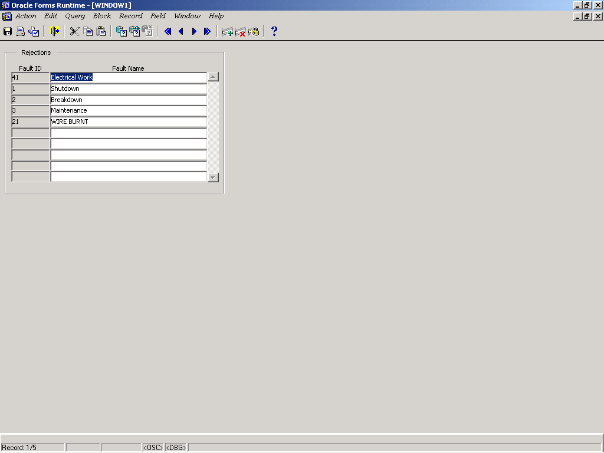Click the Enter Query icon

tap(121, 31)
